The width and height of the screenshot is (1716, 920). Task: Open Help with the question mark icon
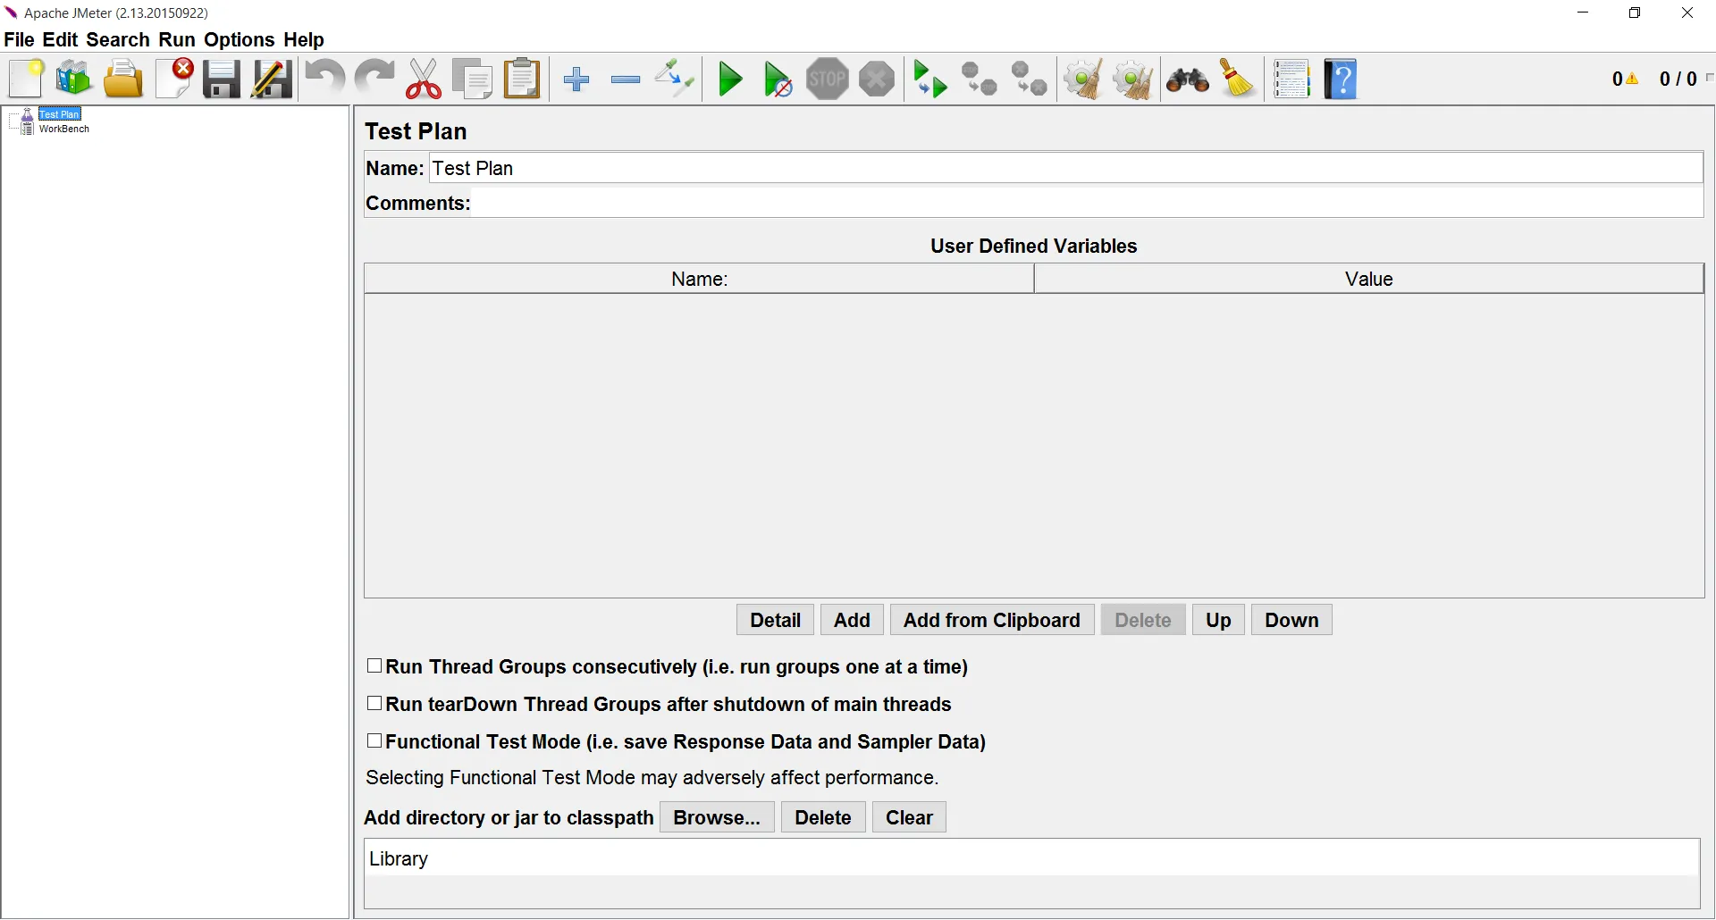point(1341,79)
